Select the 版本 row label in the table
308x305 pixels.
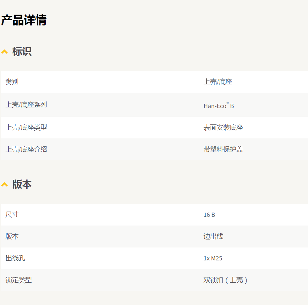pyautogui.click(x=12, y=236)
